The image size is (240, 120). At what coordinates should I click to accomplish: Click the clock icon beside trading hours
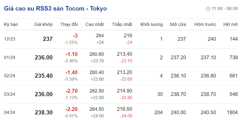tap(208, 9)
